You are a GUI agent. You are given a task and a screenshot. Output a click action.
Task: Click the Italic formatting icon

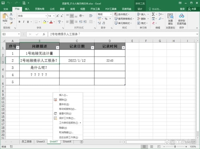(x=24, y=22)
